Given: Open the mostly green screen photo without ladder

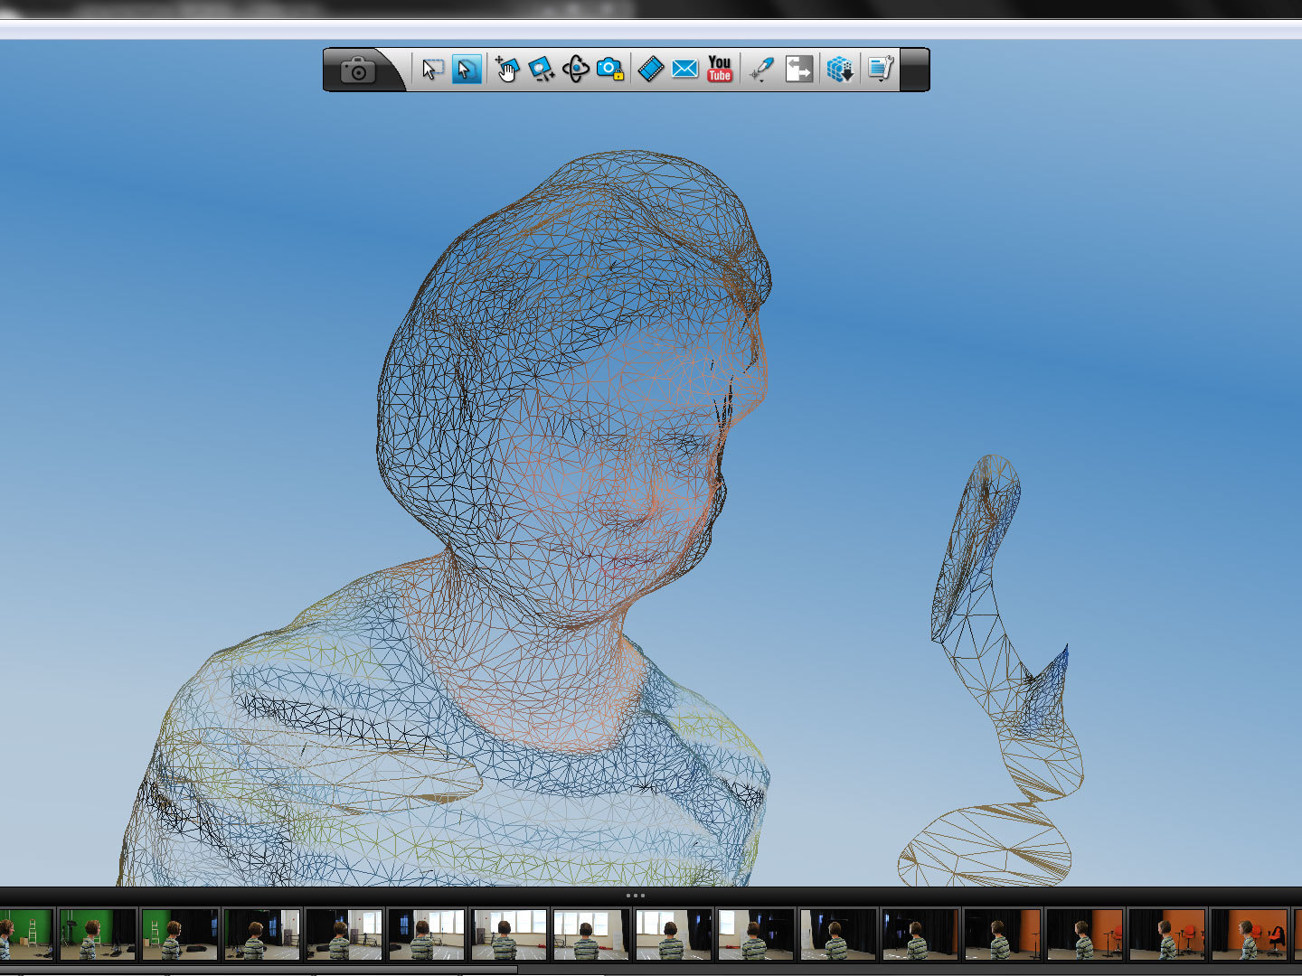Looking at the screenshot, I should pyautogui.click(x=98, y=934).
